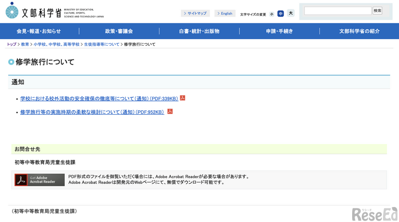The height and width of the screenshot is (222, 399).
Task: Set text size to 中
Action: click(x=281, y=14)
